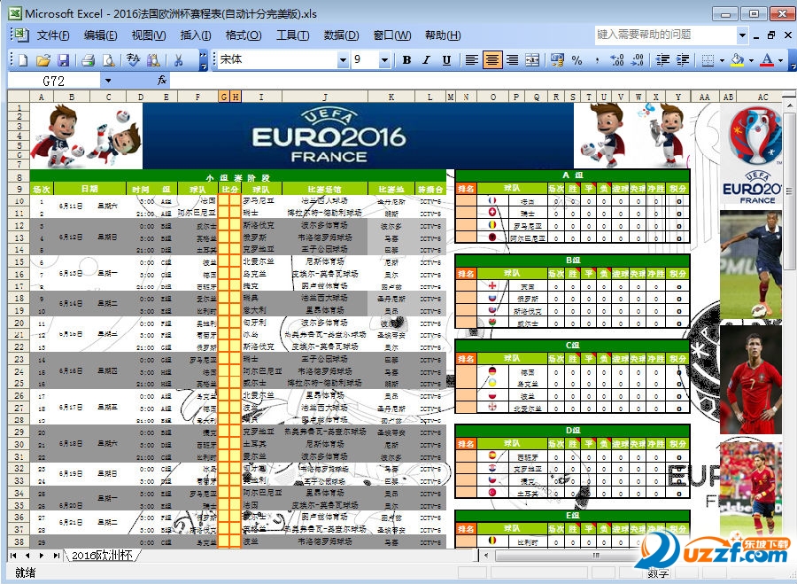Align text right
This screenshot has width=797, height=584.
click(513, 60)
